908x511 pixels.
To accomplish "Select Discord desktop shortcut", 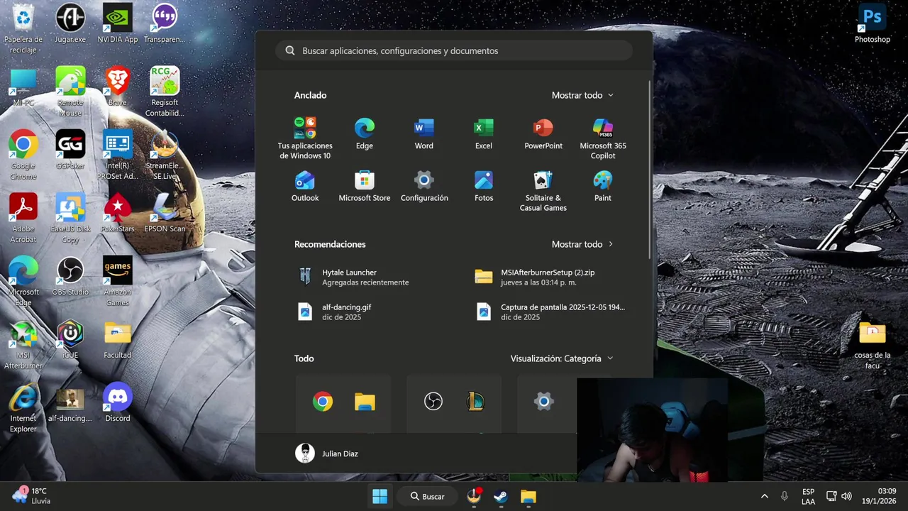I will click(118, 403).
